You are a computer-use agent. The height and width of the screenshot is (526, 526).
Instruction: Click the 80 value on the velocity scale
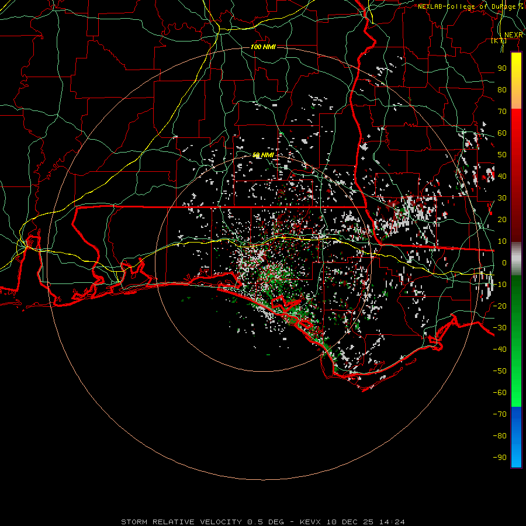(x=502, y=90)
